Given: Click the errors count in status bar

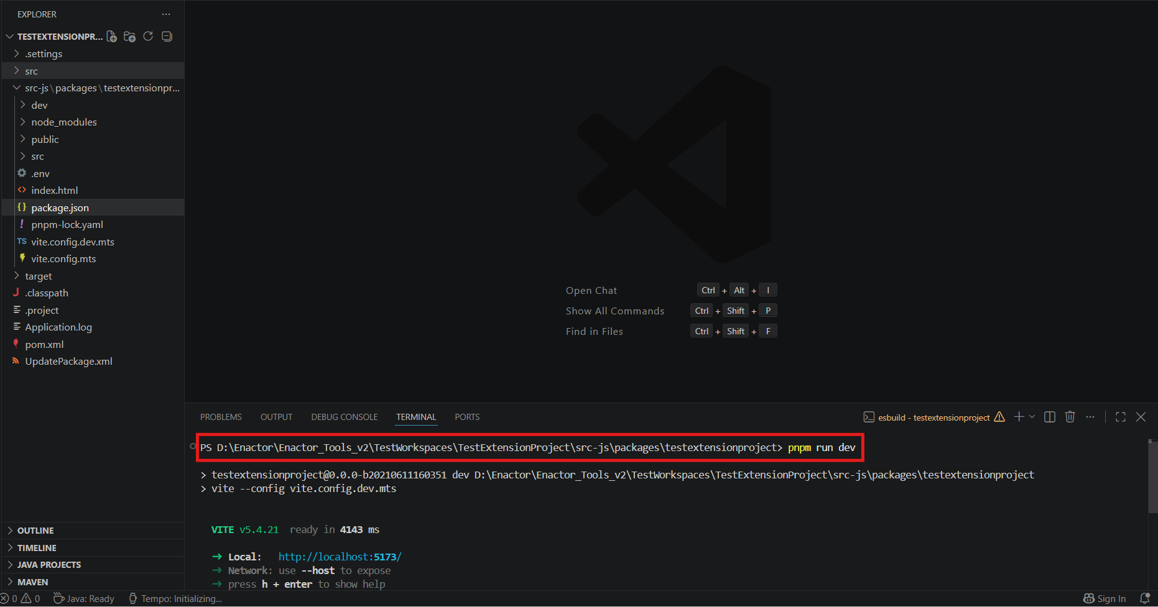Looking at the screenshot, I should [x=9, y=598].
